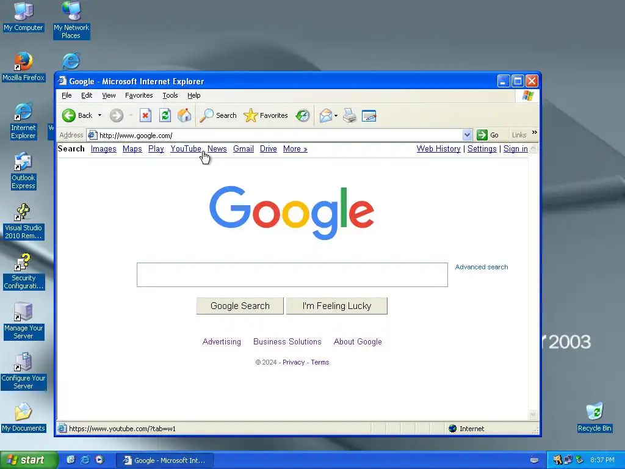This screenshot has width=625, height=469.
Task: Open the History clock toolbar icon
Action: point(303,115)
